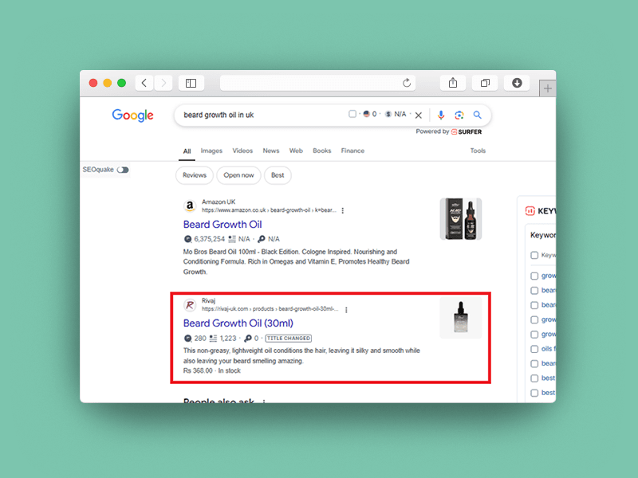This screenshot has height=478, width=638.
Task: Open the Beard Growth Oil (30ml) link
Action: (238, 323)
